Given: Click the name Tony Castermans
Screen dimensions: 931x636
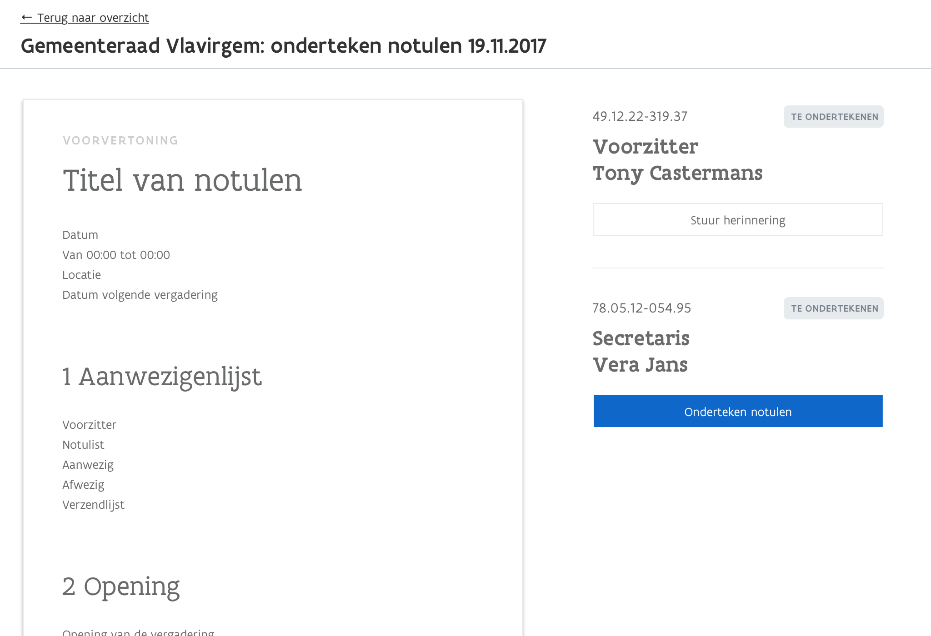Looking at the screenshot, I should click(677, 173).
